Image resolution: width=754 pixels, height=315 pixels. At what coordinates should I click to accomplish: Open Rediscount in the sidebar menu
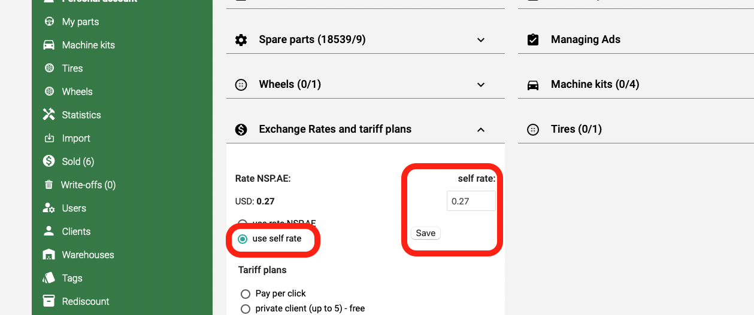click(86, 301)
